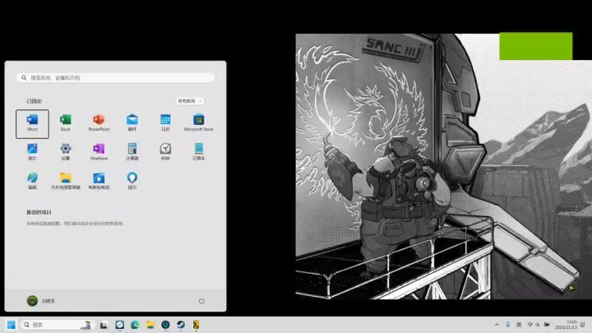Launch OneNote from pinned apps

99,153
